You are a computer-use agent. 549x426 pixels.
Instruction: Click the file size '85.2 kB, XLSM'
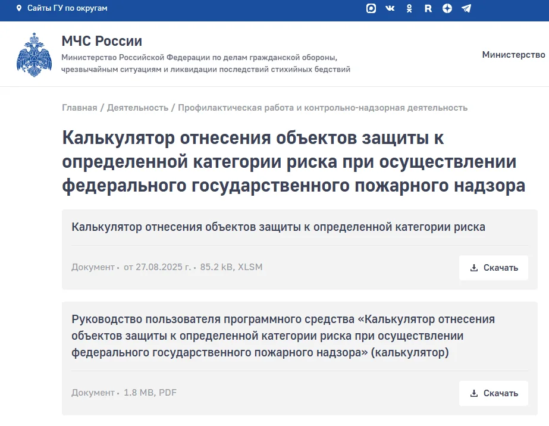(231, 267)
